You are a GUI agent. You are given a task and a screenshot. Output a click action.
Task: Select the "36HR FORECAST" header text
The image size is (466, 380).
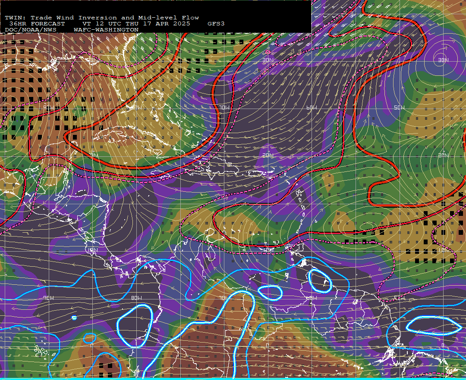pos(37,24)
